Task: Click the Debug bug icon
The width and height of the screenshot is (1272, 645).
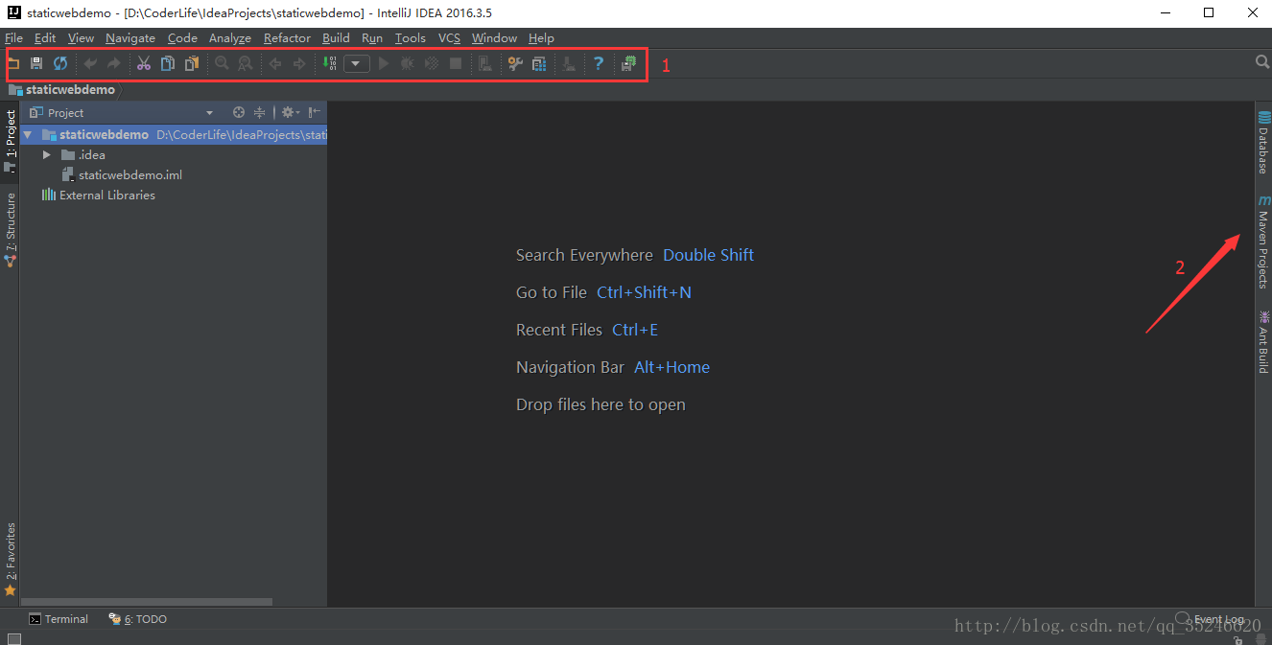Action: [407, 63]
